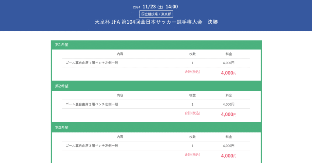Click the 合計(税込) label in 第3希望
The image size is (312, 163).
192,155
